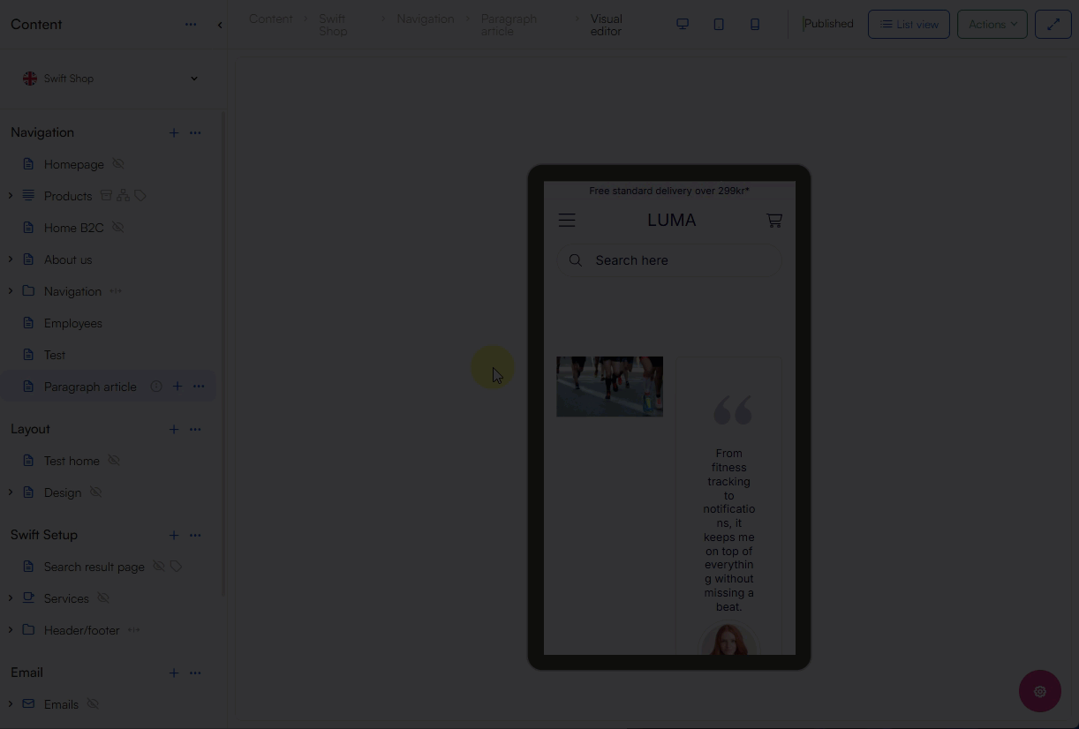1079x729 pixels.
Task: Click the fullscreen expand button
Action: pyautogui.click(x=1053, y=24)
